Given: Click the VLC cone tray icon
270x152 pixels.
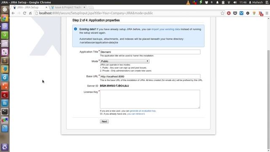Looking at the screenshot, I should point(188,3).
